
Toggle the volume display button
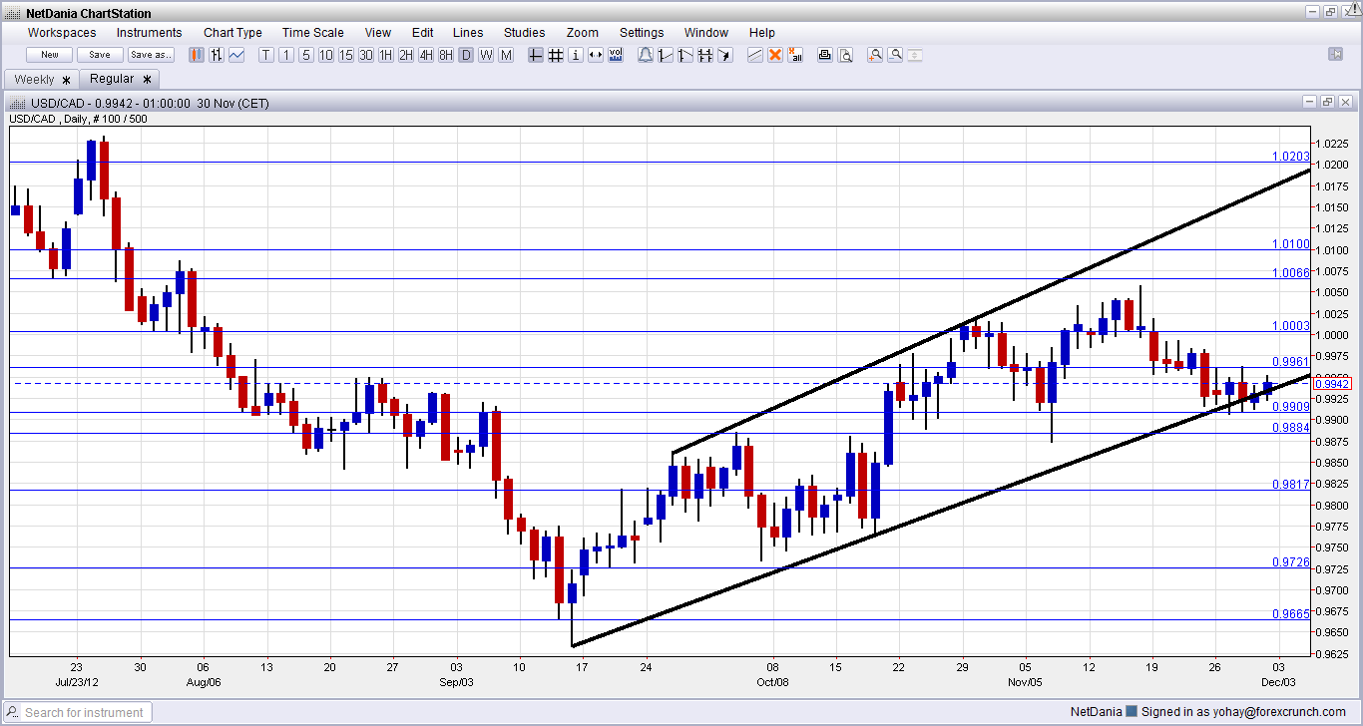pyautogui.click(x=616, y=55)
